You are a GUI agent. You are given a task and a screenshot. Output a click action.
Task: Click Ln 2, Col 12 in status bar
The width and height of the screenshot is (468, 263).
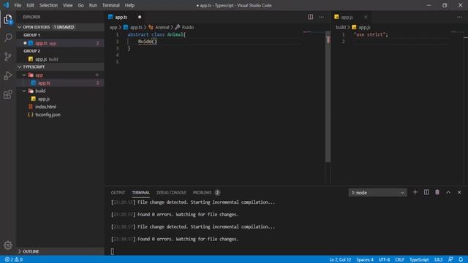(x=340, y=259)
